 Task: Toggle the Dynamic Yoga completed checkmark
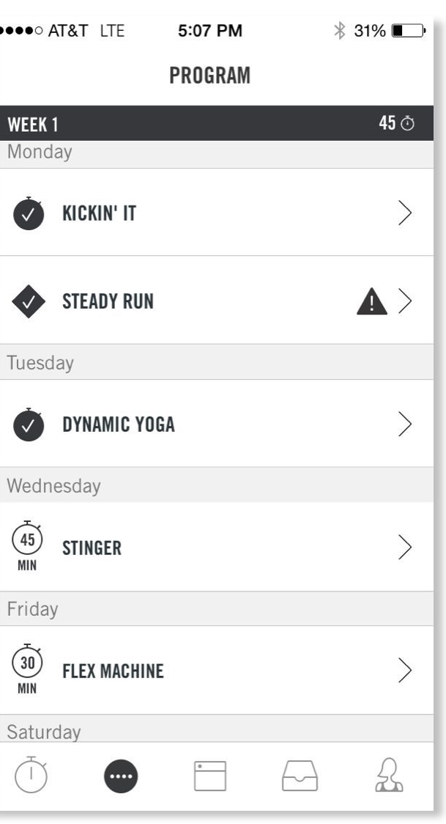pos(28,424)
